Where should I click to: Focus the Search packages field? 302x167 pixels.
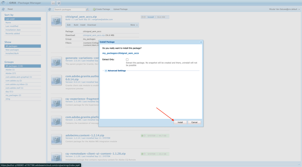[70, 9]
